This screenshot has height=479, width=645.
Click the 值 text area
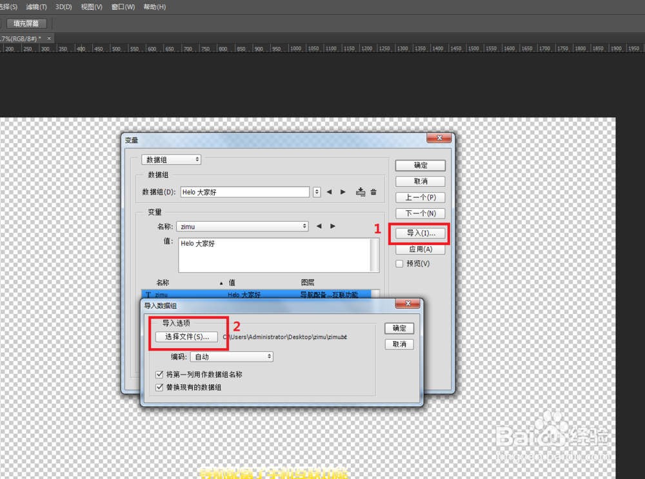tap(274, 255)
